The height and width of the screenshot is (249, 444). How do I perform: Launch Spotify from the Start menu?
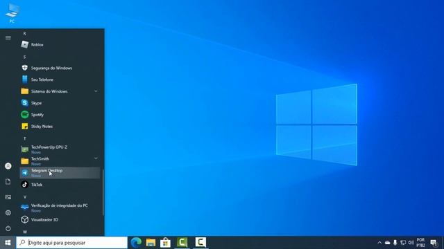(x=60, y=115)
